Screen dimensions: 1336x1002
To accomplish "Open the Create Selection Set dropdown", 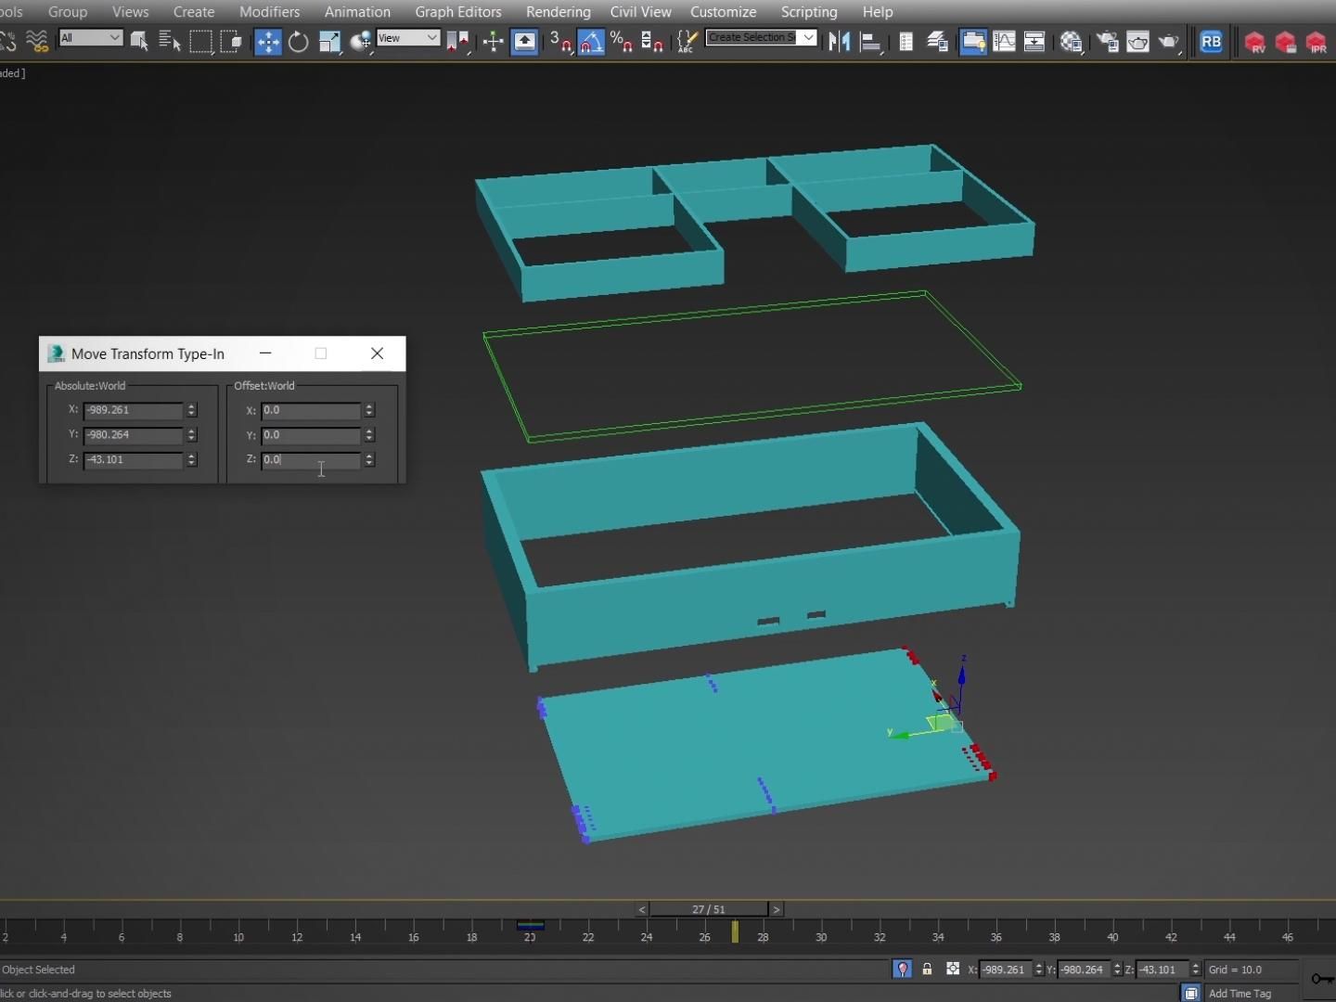I will [x=761, y=37].
